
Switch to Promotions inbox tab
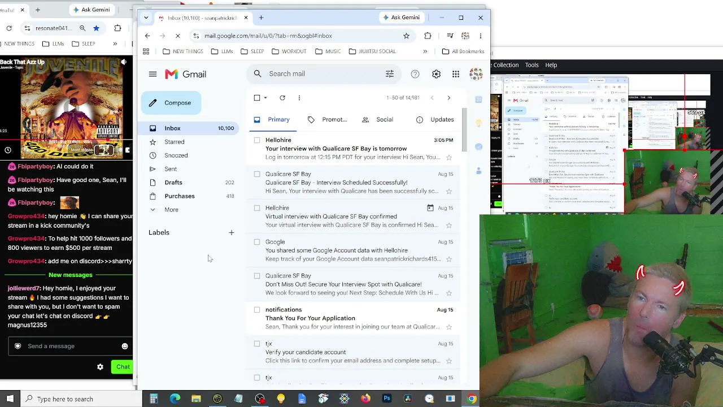327,120
